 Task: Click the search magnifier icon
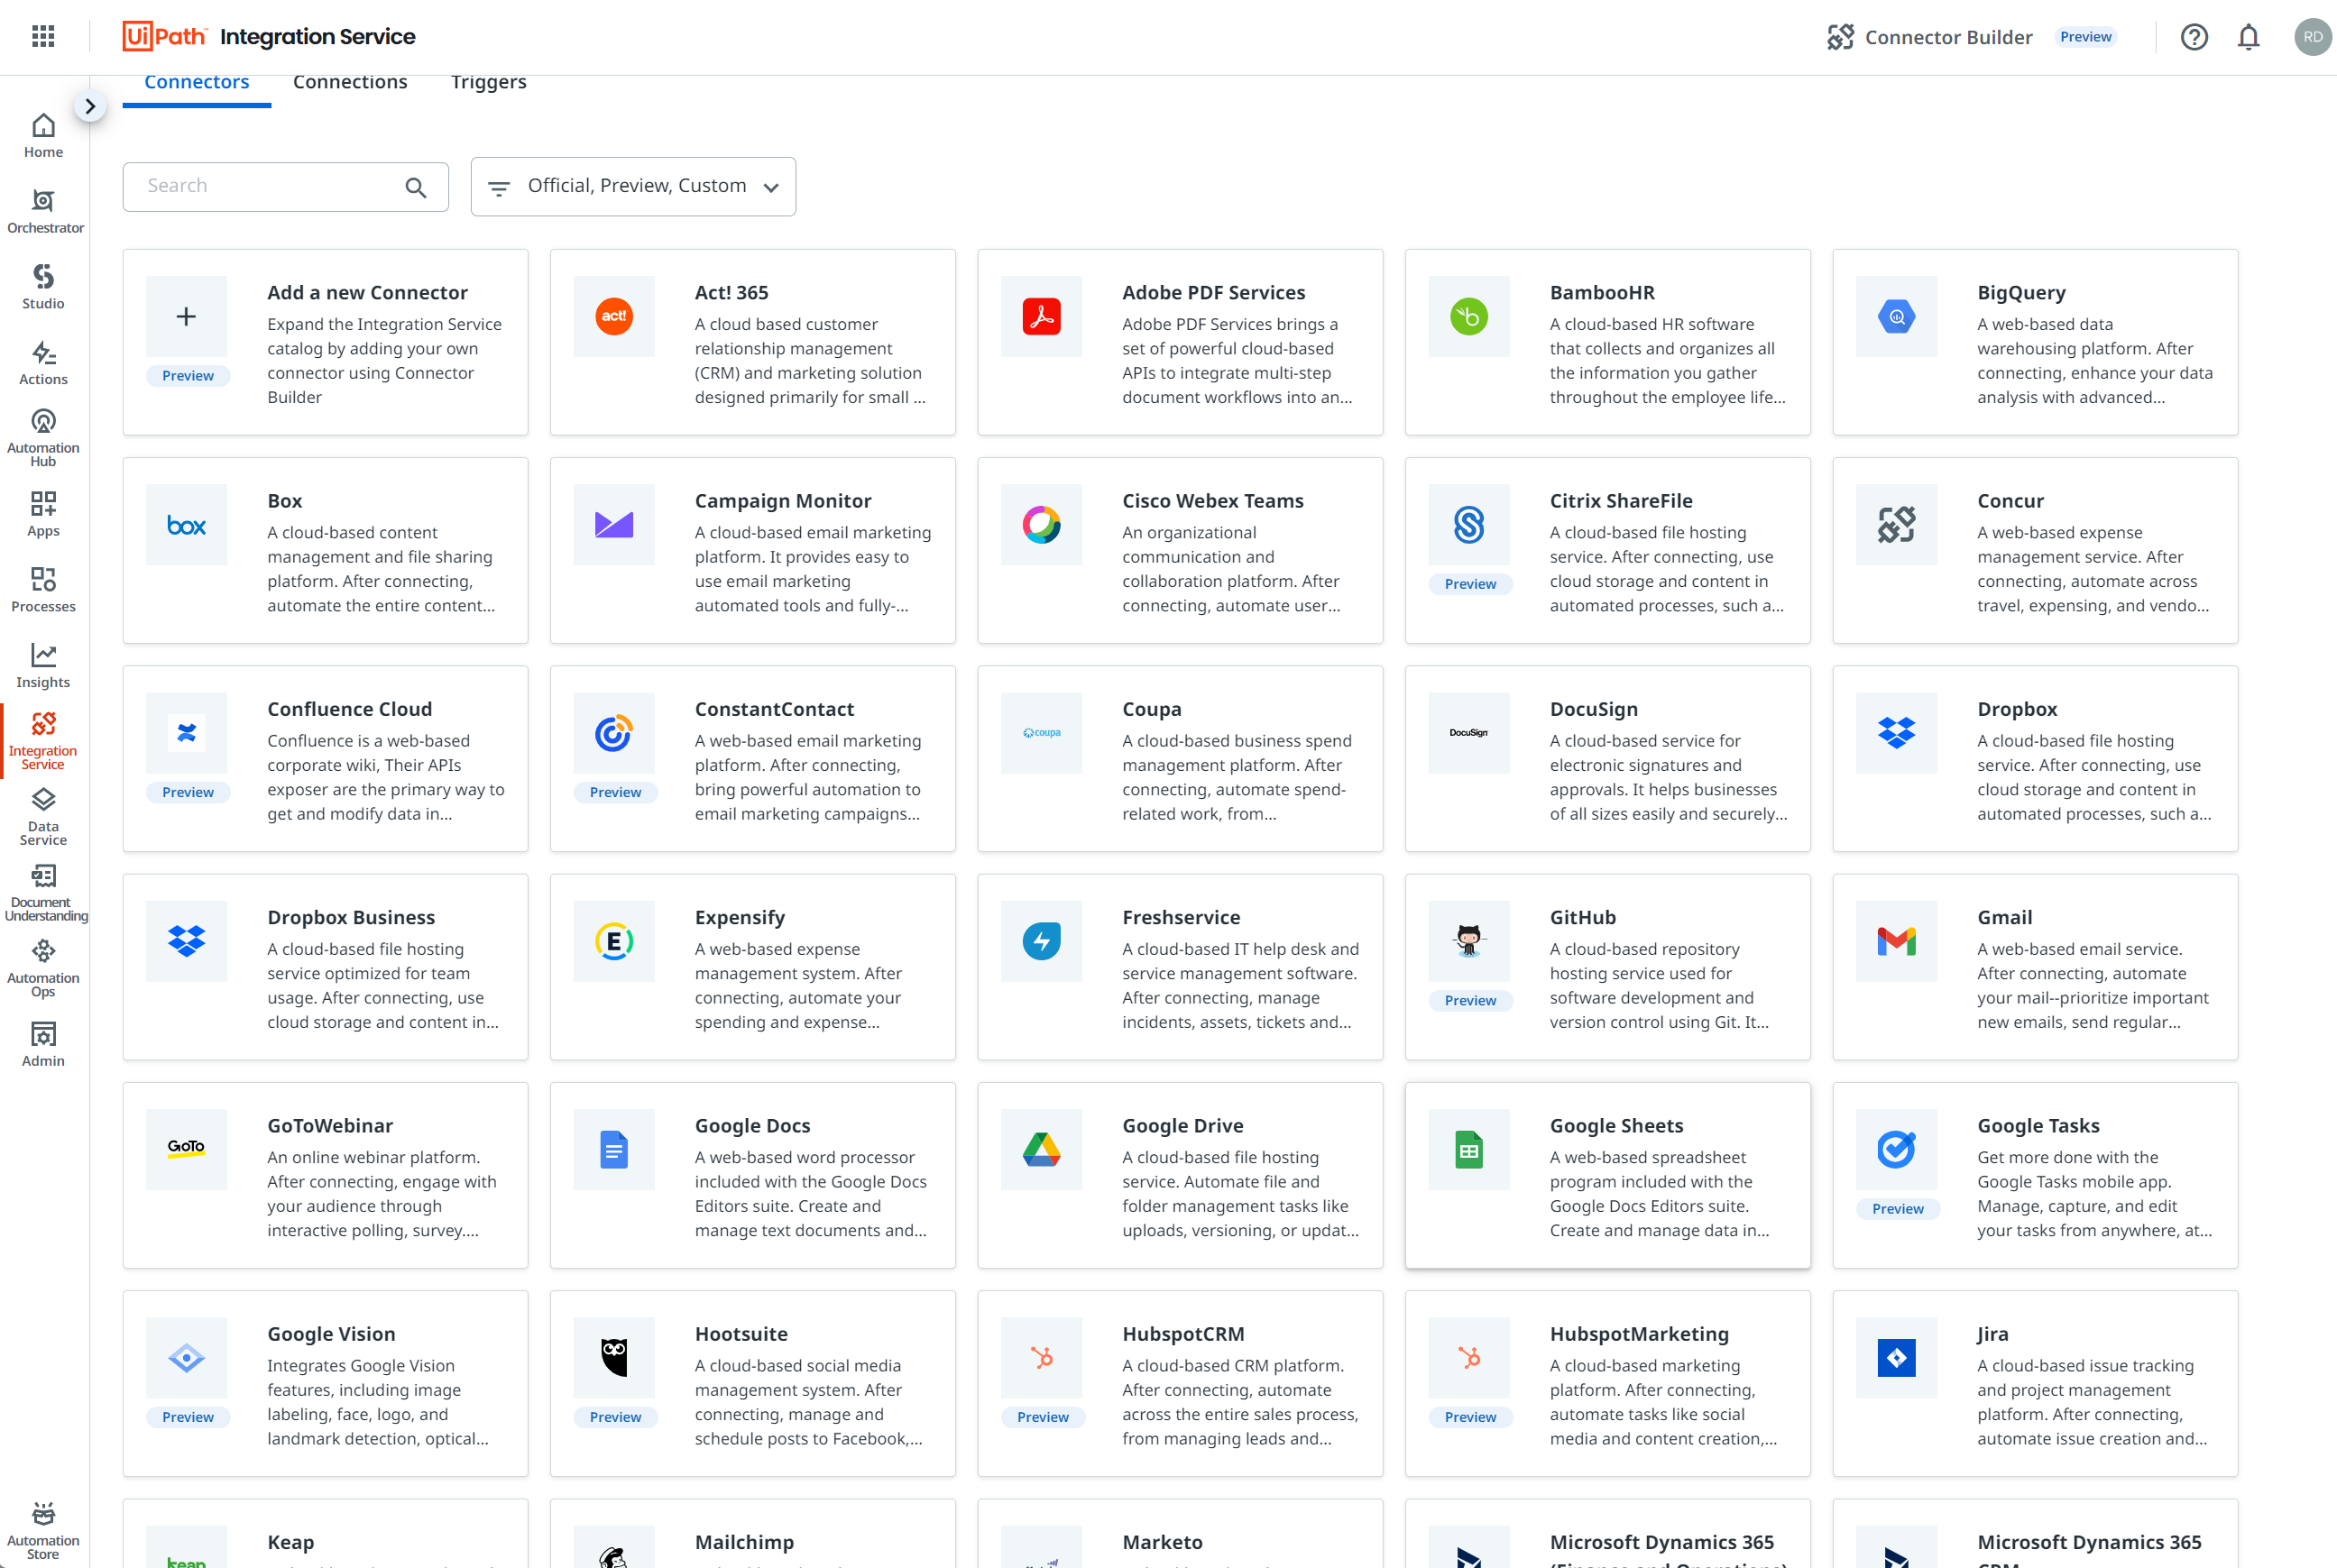[416, 187]
